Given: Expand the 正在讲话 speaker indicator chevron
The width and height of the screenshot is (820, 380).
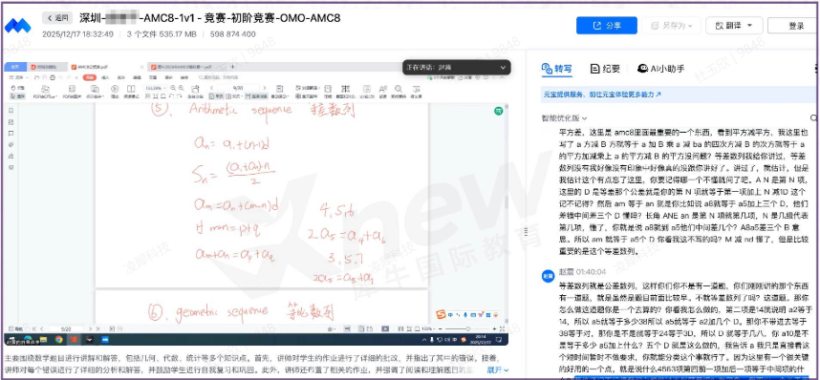Looking at the screenshot, I should 503,68.
